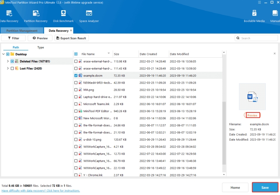Screen dimensions: 280x195
Task: Tick the Lost Files (2420) checkbox
Action: 12,68
